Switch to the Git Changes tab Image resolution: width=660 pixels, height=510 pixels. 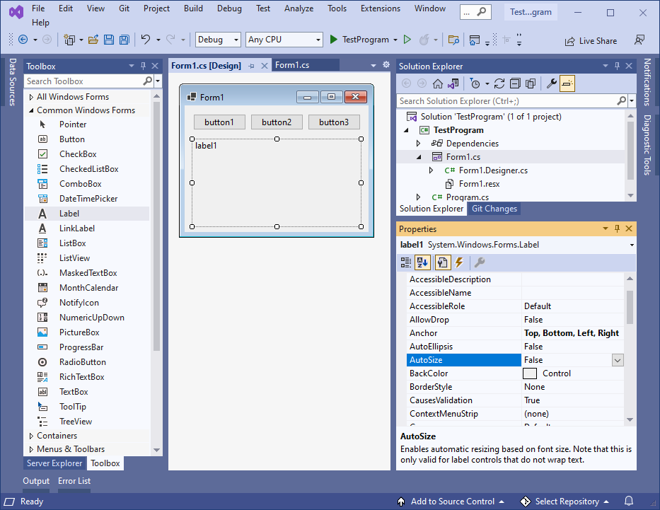(494, 209)
